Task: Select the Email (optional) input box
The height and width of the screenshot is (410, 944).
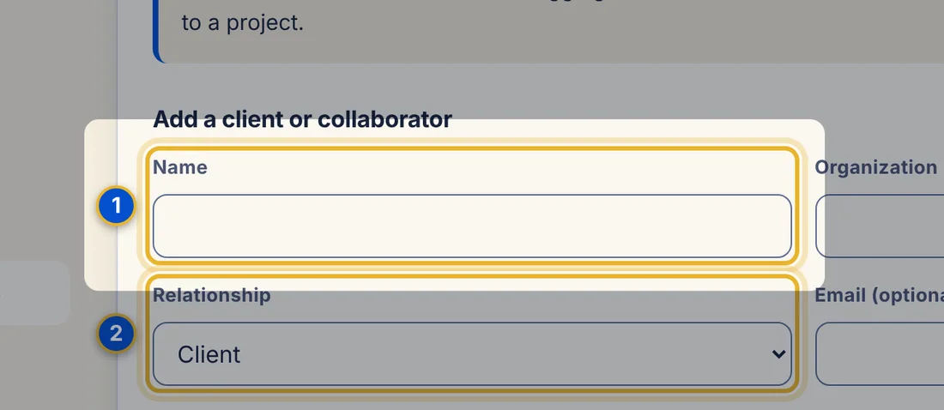Action: pos(880,354)
